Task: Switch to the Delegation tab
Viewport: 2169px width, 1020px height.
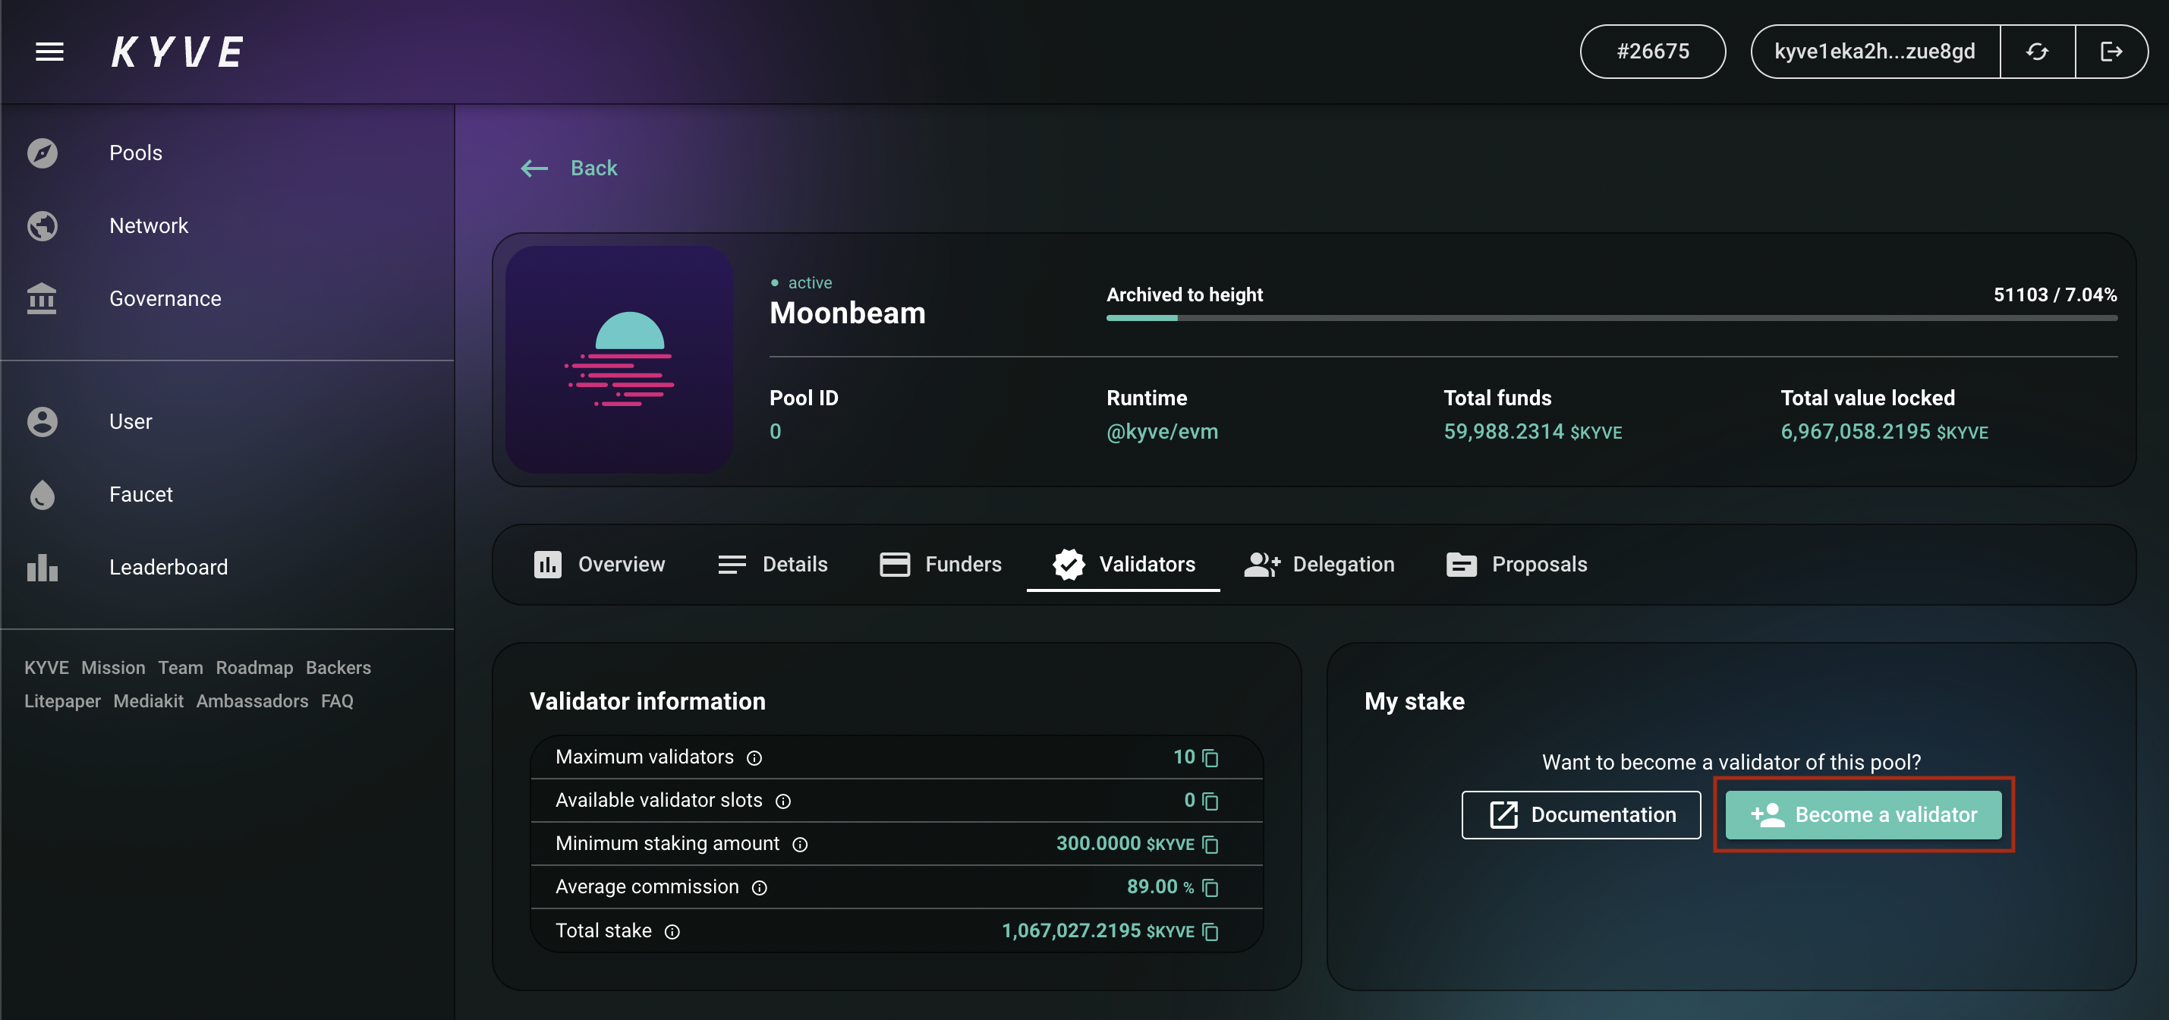Action: [1320, 563]
